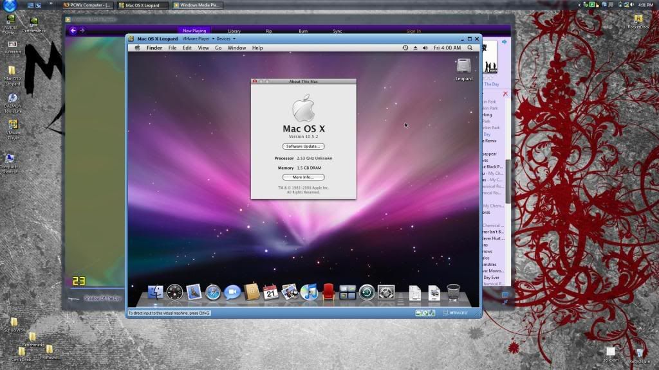The height and width of the screenshot is (370, 659).
Task: Open System Preferences gear icon in dock
Action: tap(386, 292)
